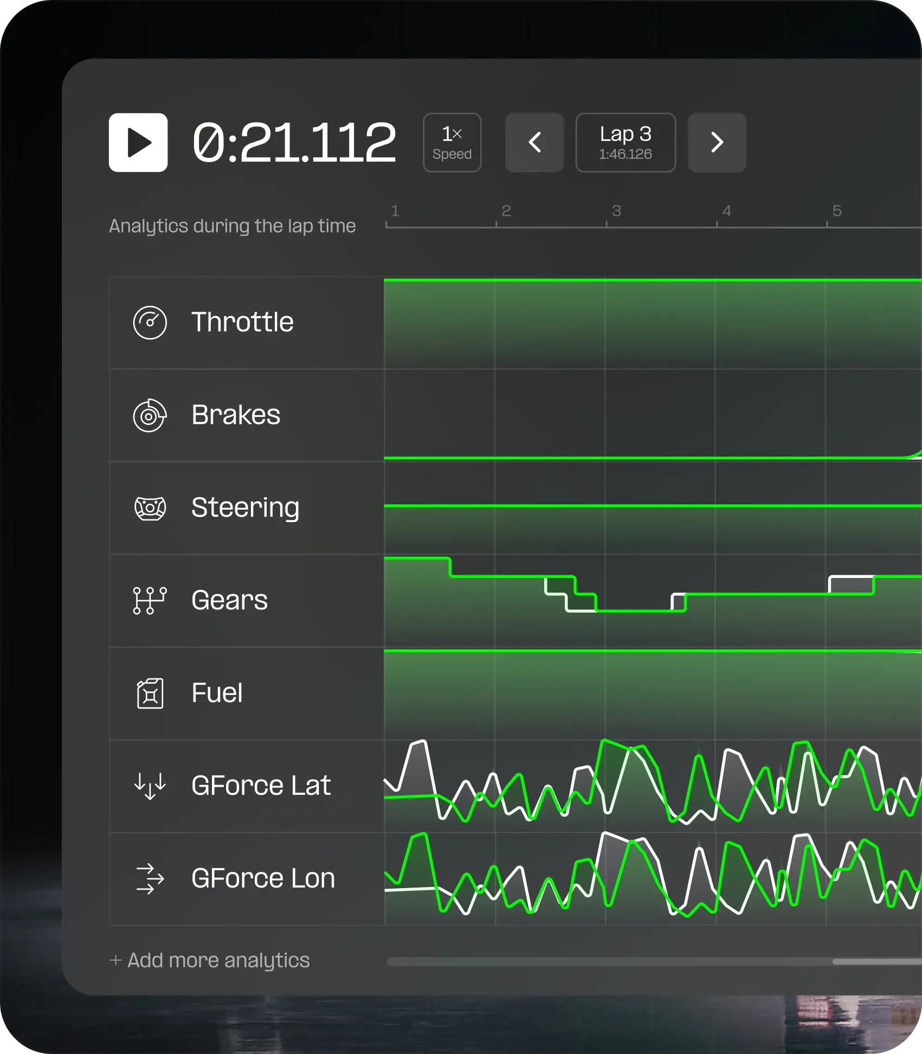
Task: Select the GForce Lat row label
Action: (261, 786)
